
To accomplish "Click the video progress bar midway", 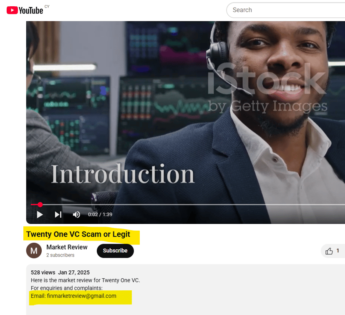I will [x=188, y=205].
